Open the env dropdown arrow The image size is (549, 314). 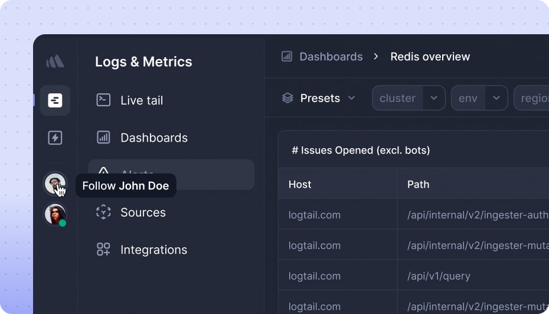(x=496, y=98)
